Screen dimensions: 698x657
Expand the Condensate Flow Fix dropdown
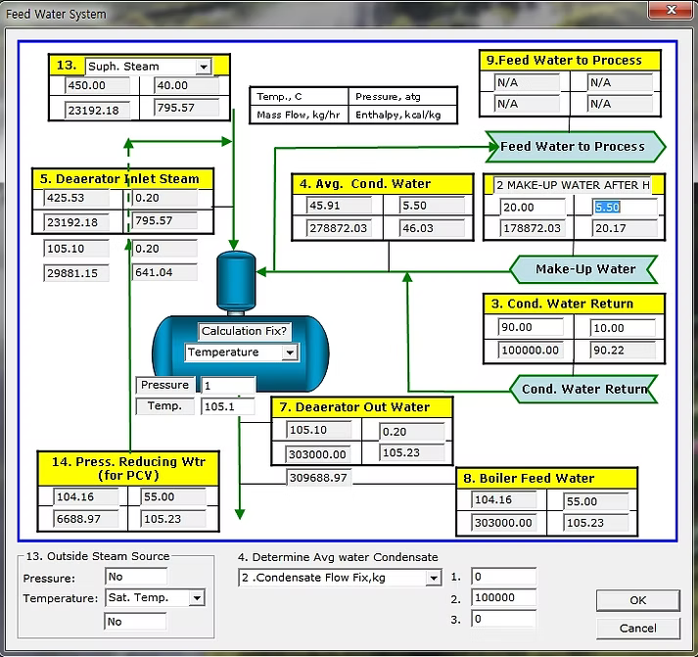click(x=433, y=579)
